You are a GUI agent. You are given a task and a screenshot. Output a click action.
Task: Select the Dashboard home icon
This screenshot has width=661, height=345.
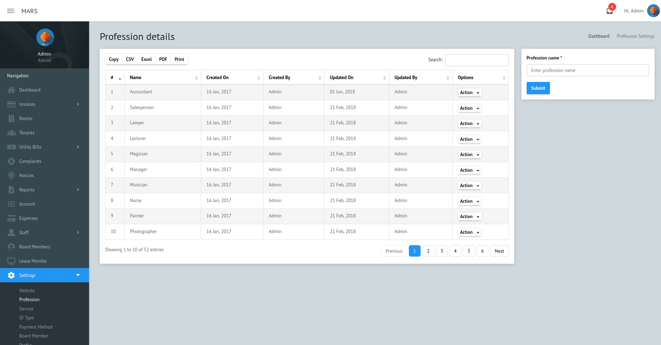(x=11, y=90)
